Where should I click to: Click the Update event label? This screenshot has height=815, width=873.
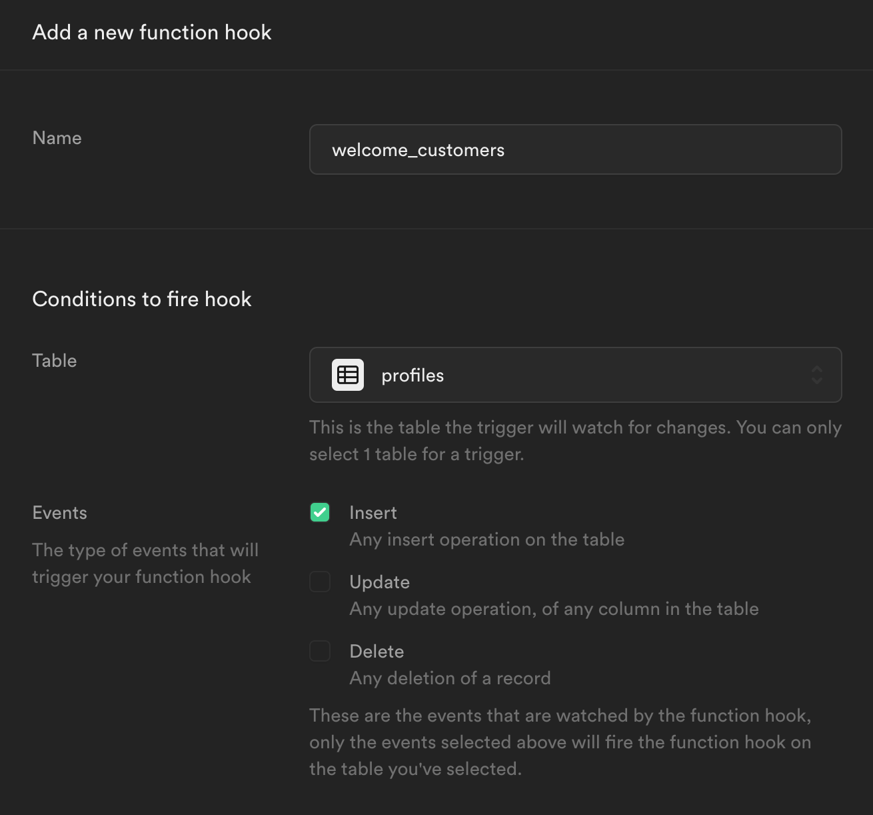[x=379, y=582]
